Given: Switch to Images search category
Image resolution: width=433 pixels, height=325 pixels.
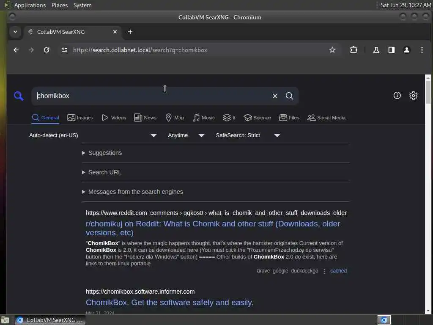Looking at the screenshot, I should [x=80, y=118].
